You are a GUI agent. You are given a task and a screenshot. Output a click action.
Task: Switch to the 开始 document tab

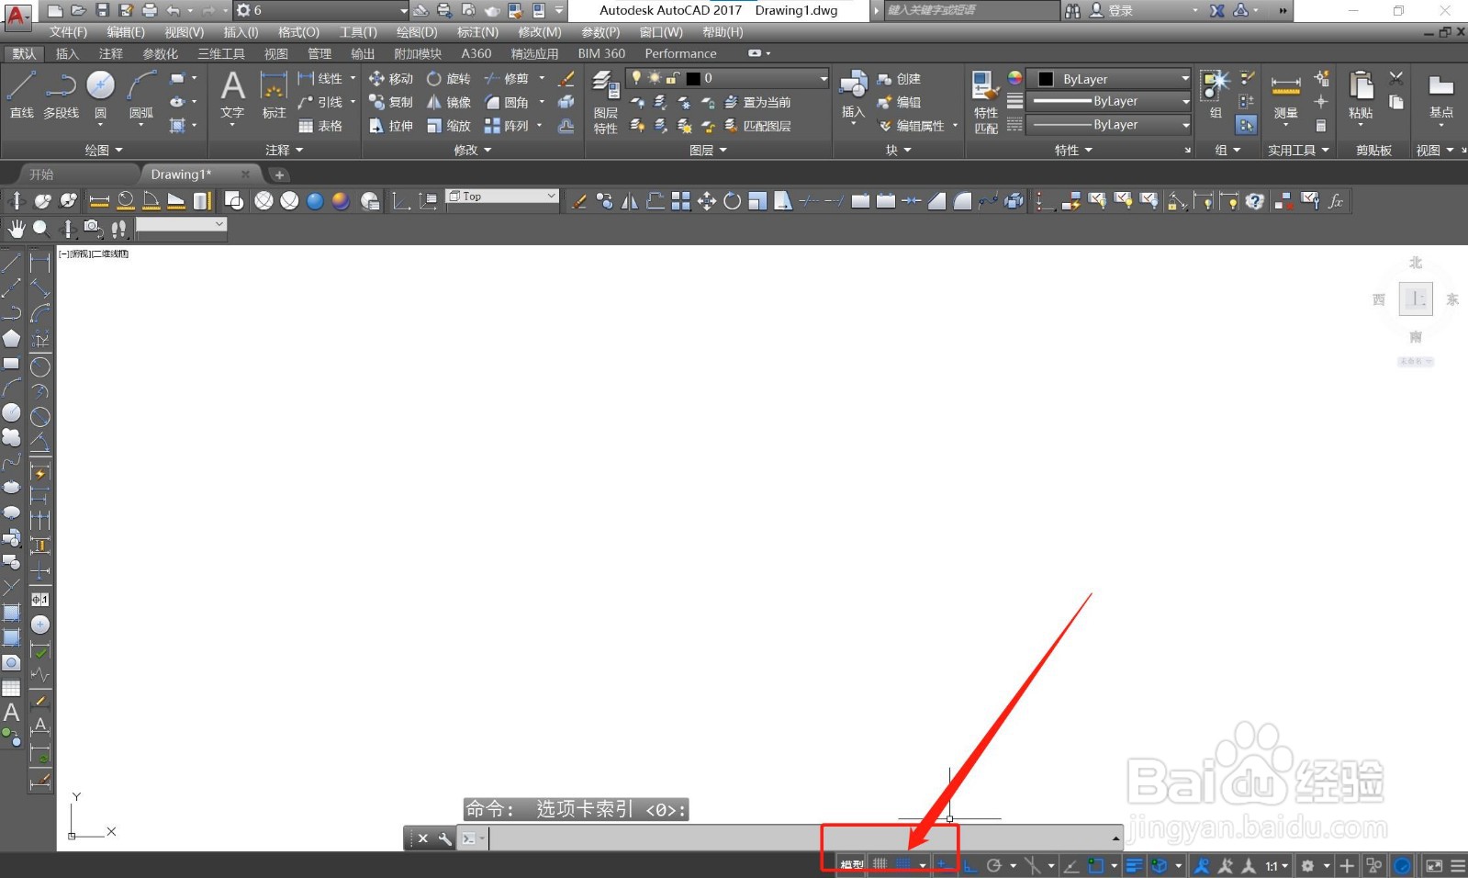(42, 174)
